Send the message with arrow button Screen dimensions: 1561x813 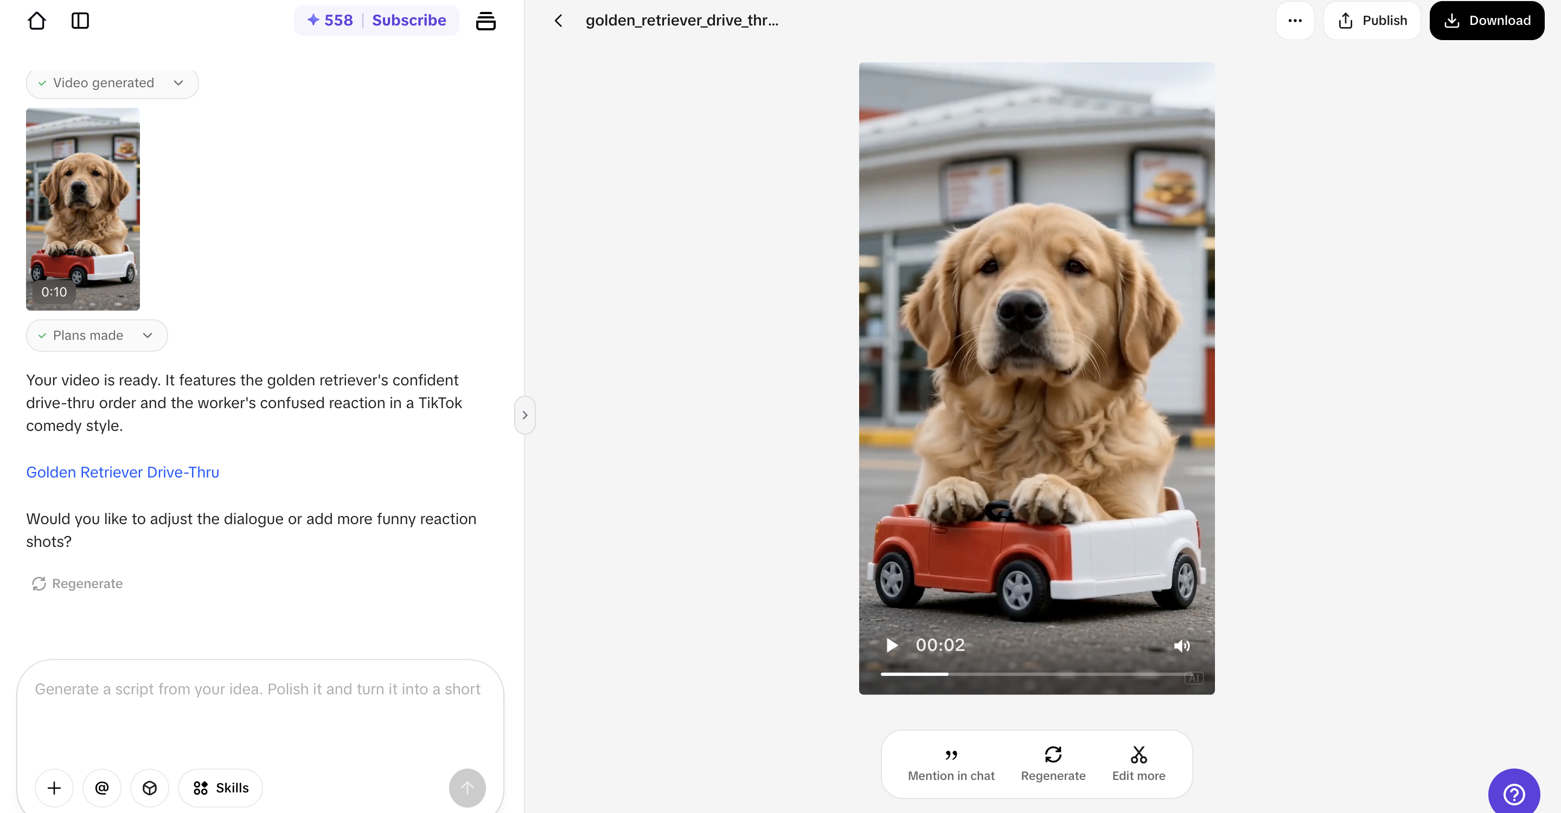tap(467, 788)
